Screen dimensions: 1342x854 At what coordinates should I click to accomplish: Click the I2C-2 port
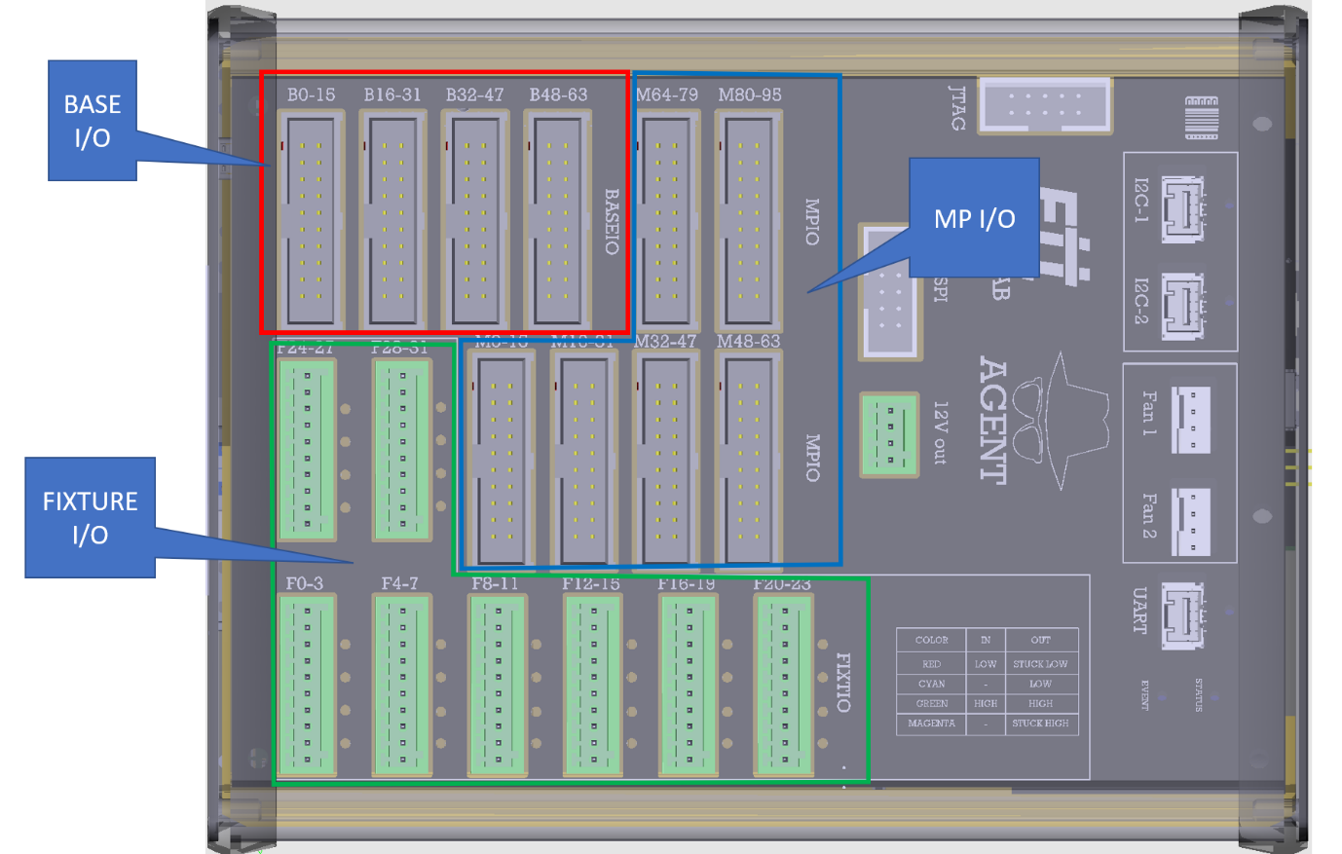1182,306
